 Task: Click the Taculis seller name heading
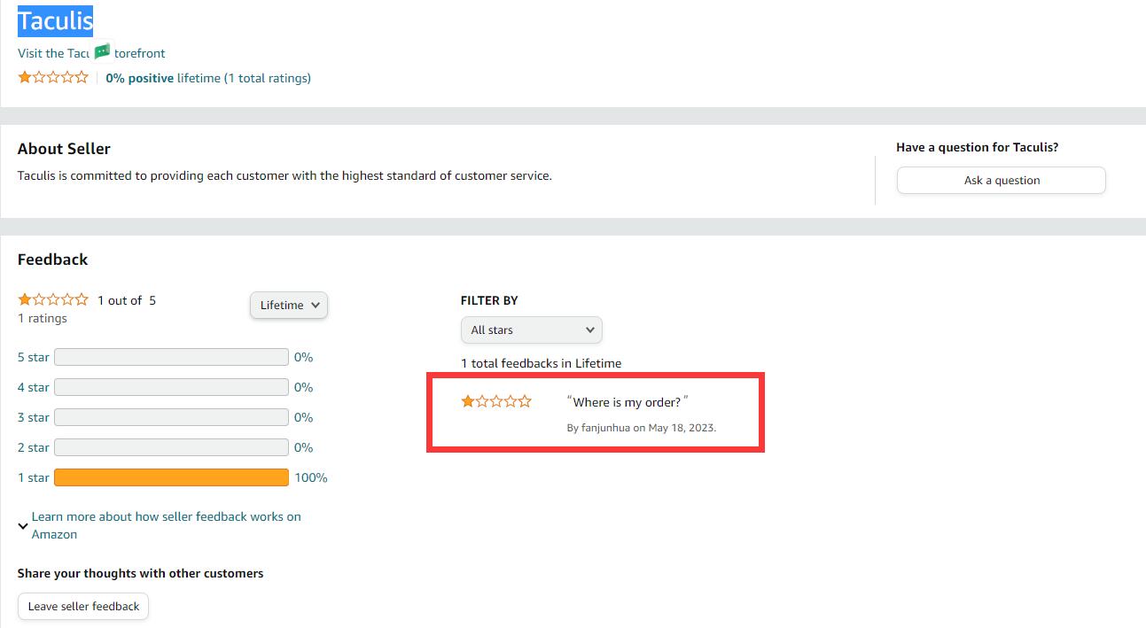pyautogui.click(x=55, y=20)
